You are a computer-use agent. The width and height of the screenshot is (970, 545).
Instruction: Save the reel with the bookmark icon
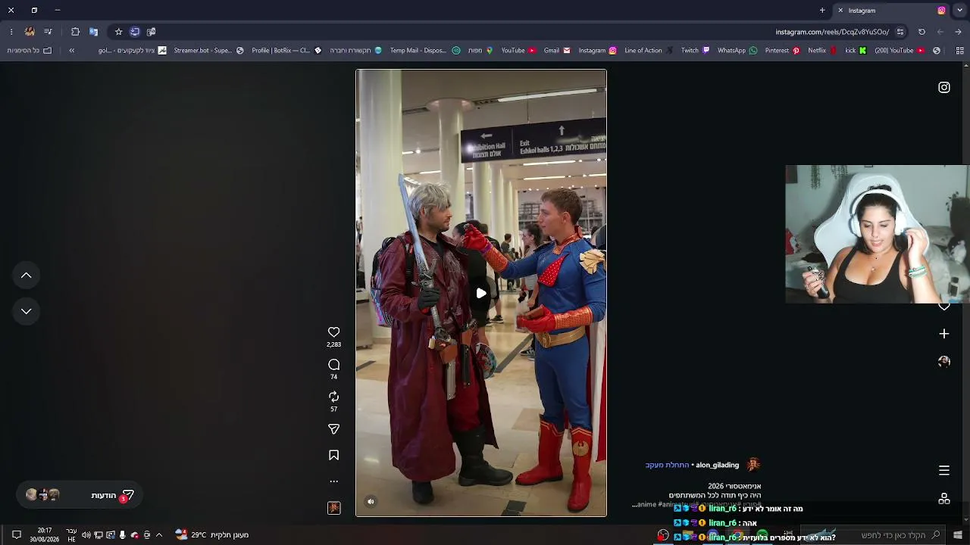(x=333, y=455)
